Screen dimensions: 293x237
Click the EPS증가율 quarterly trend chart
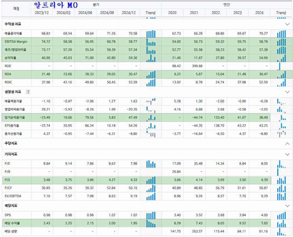point(151,126)
